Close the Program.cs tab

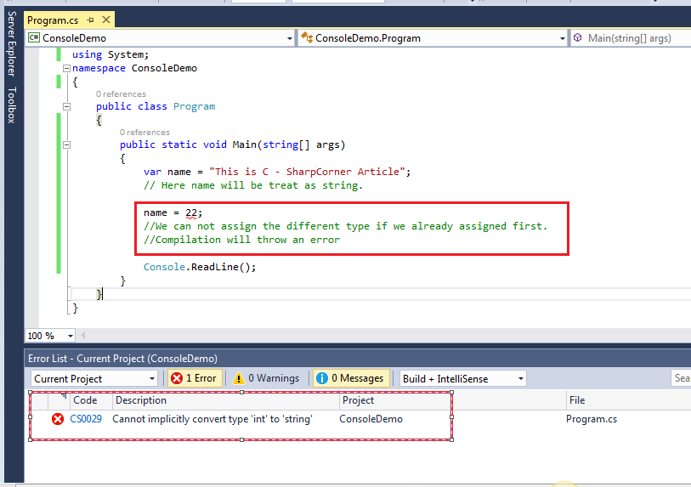(x=105, y=20)
